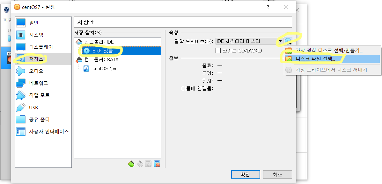Click the optical disk chooser icon
This screenshot has height=184, width=382.
[288, 41]
